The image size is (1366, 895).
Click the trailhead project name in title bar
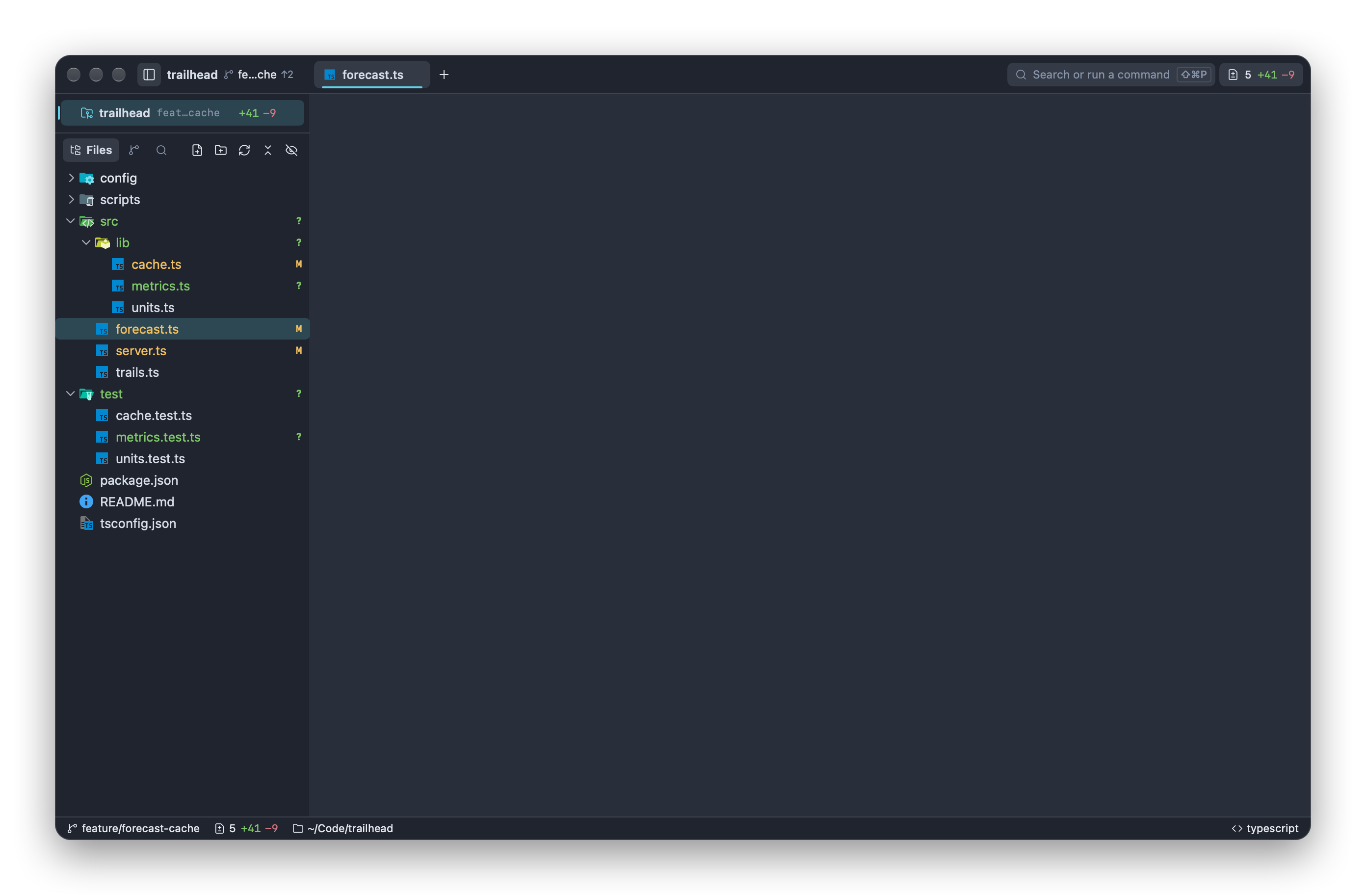pyautogui.click(x=192, y=75)
